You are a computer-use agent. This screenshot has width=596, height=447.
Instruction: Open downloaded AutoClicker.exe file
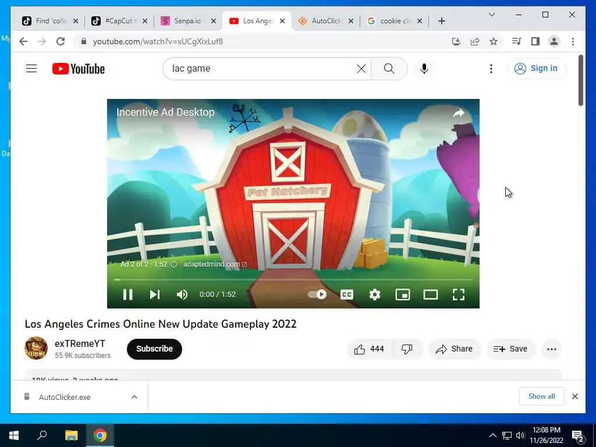(x=65, y=397)
